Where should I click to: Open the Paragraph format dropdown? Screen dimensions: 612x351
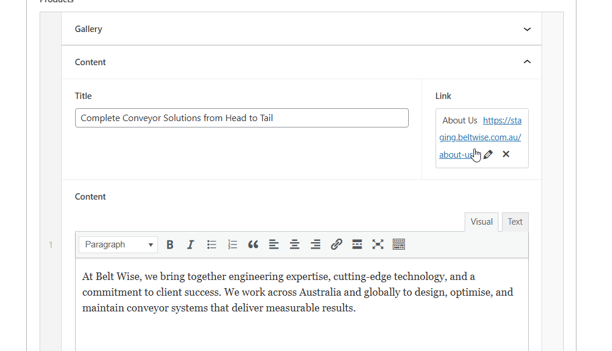118,244
